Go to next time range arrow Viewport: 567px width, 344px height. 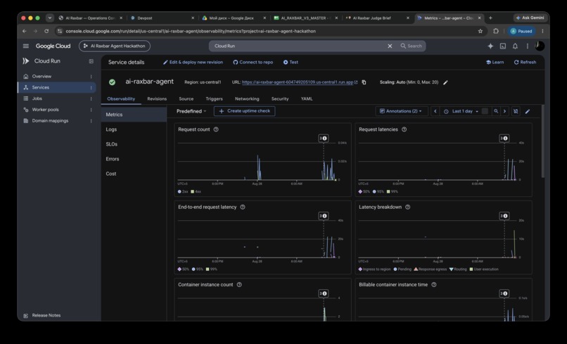[x=505, y=111]
